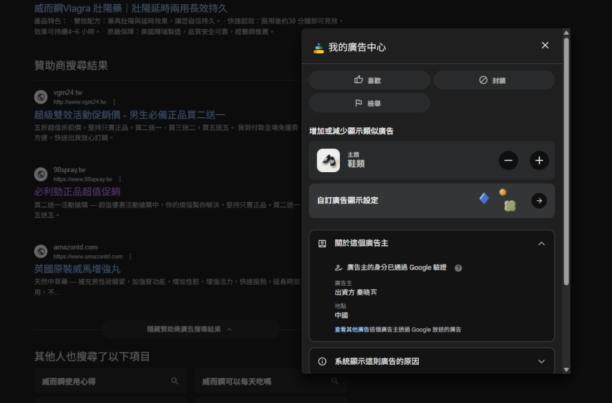Open the amazontd.com ad options menu
Screen dimensions: 612x403
(130, 257)
